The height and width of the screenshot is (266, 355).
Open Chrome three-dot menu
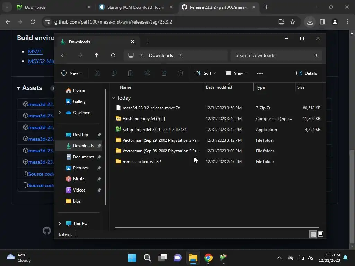coord(347,22)
